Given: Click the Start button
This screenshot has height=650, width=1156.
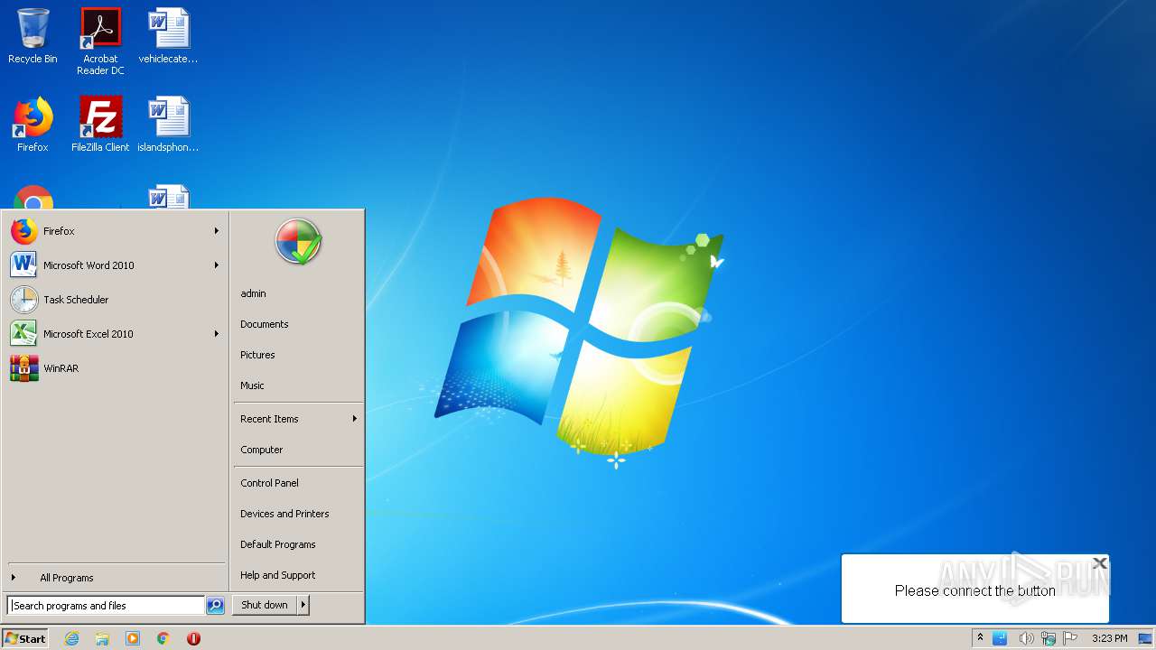Looking at the screenshot, I should click(25, 638).
